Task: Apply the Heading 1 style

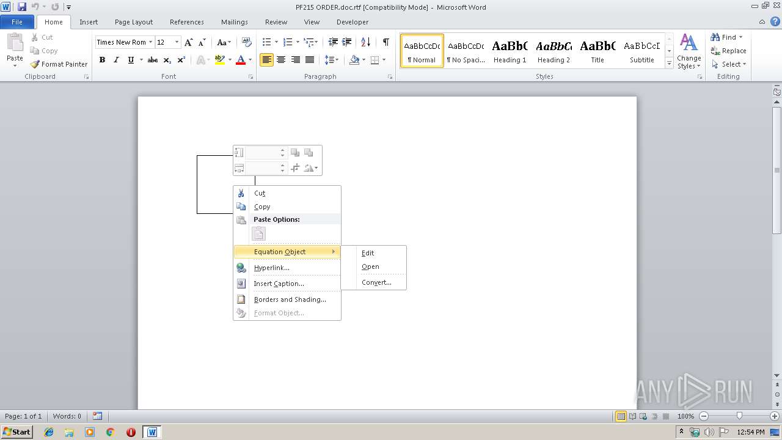Action: pyautogui.click(x=510, y=51)
